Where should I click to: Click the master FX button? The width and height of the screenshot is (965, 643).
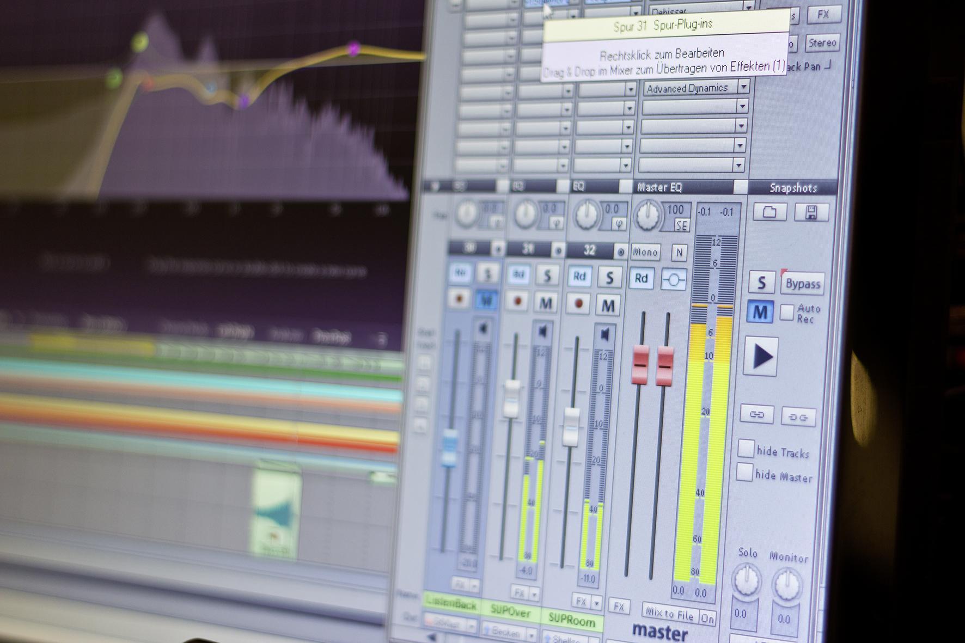[x=619, y=607]
